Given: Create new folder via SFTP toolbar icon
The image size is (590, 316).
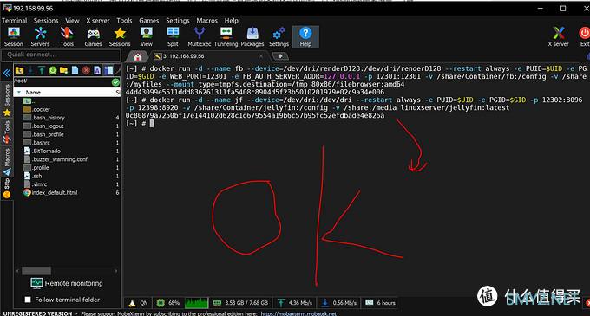Looking at the screenshot, I should point(63,70).
